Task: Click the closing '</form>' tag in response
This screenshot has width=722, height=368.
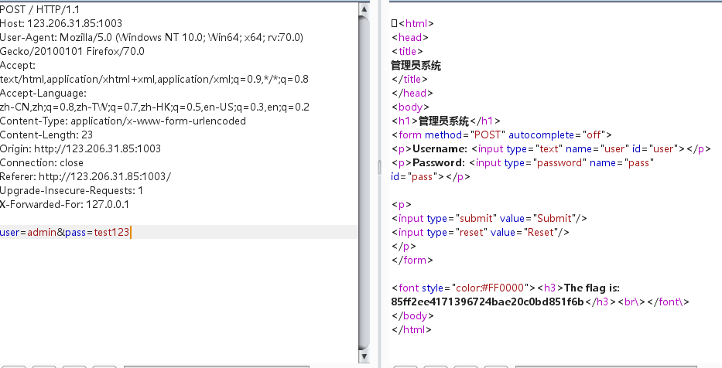Action: pyautogui.click(x=412, y=260)
